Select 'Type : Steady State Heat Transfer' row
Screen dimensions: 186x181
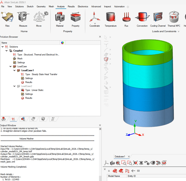click(x=41, y=74)
